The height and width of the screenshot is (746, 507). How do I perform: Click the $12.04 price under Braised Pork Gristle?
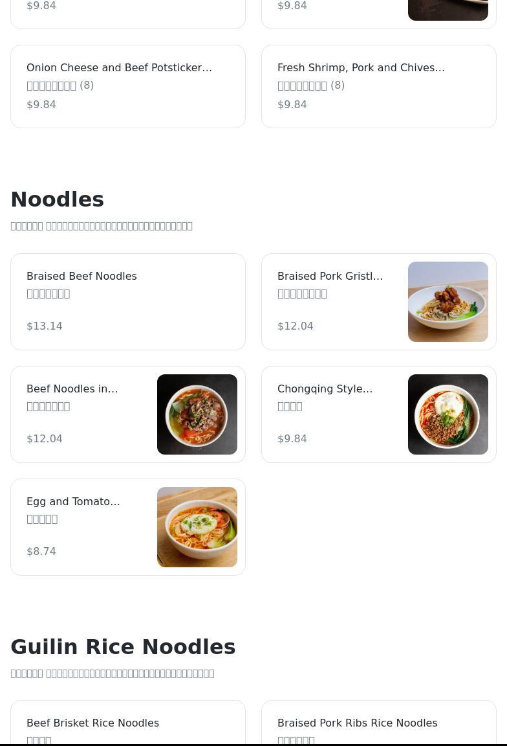coord(295,326)
